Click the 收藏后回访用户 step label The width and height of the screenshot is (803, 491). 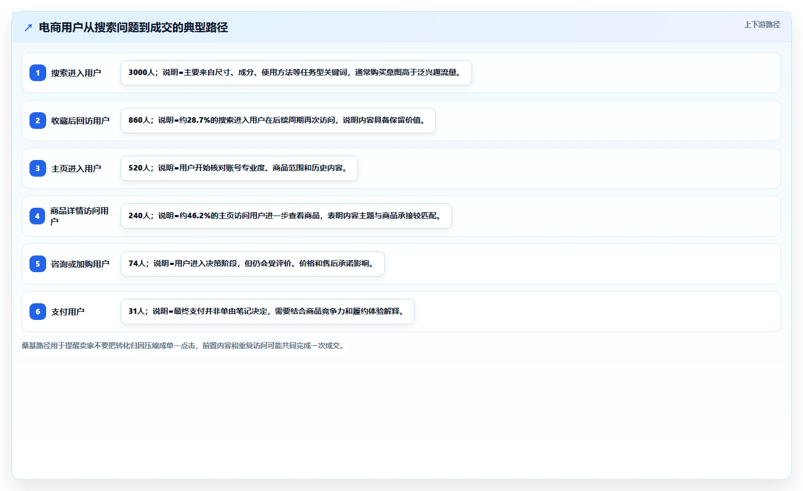tap(80, 121)
